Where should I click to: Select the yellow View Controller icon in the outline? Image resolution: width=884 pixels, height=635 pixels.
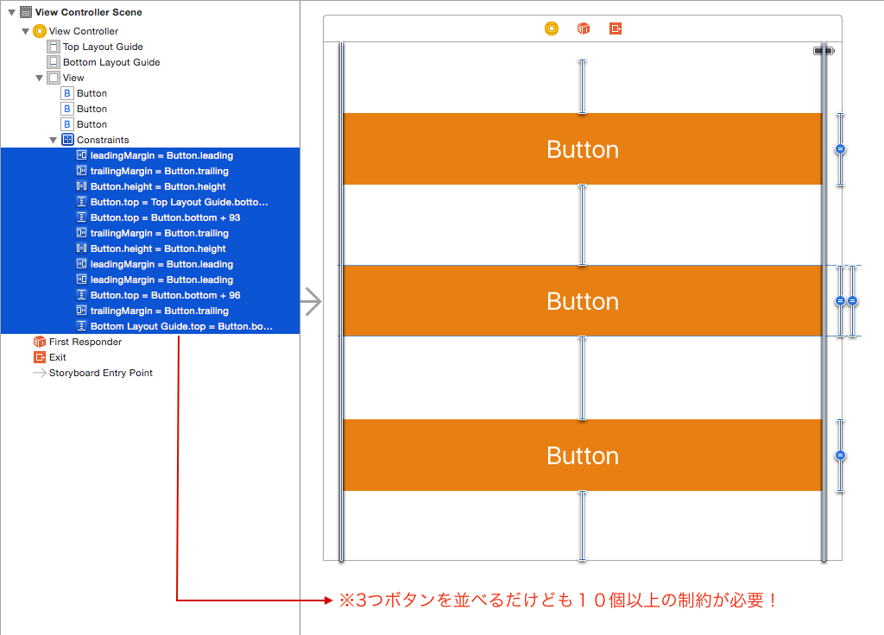tap(40, 31)
